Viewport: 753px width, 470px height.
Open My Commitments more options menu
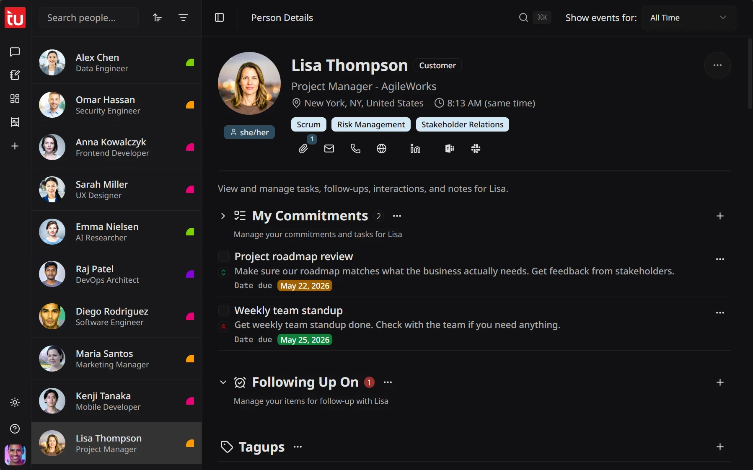point(397,216)
